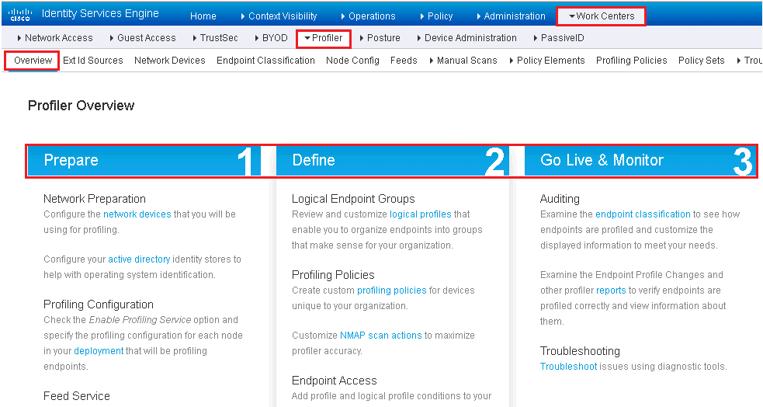Image resolution: width=763 pixels, height=407 pixels.
Task: Click the Identity Services Engine title
Action: (100, 14)
